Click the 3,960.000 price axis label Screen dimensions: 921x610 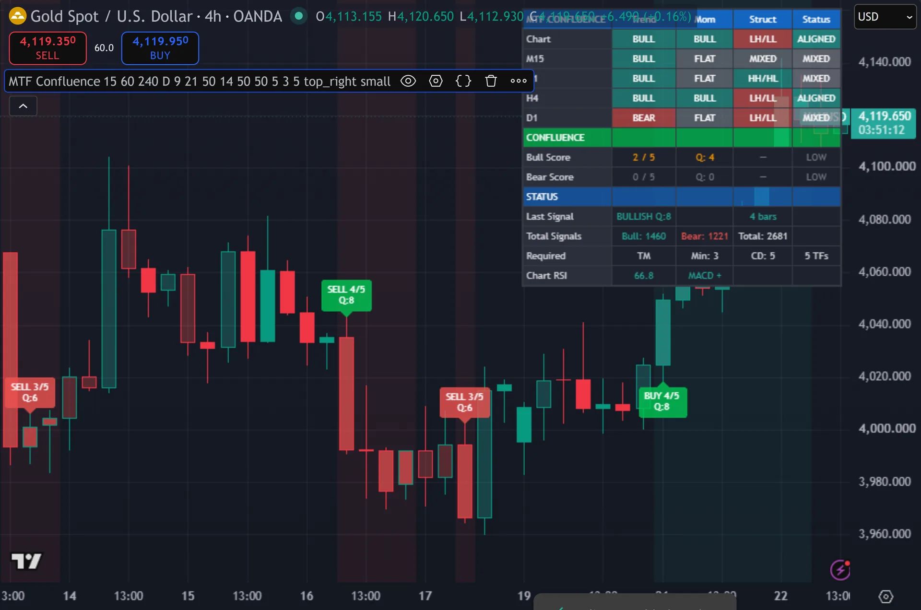(885, 533)
